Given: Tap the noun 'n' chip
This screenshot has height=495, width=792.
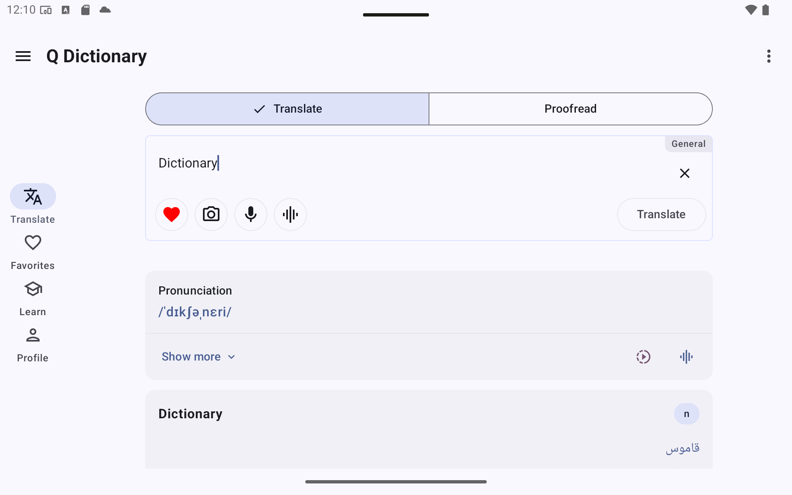Looking at the screenshot, I should click(687, 414).
